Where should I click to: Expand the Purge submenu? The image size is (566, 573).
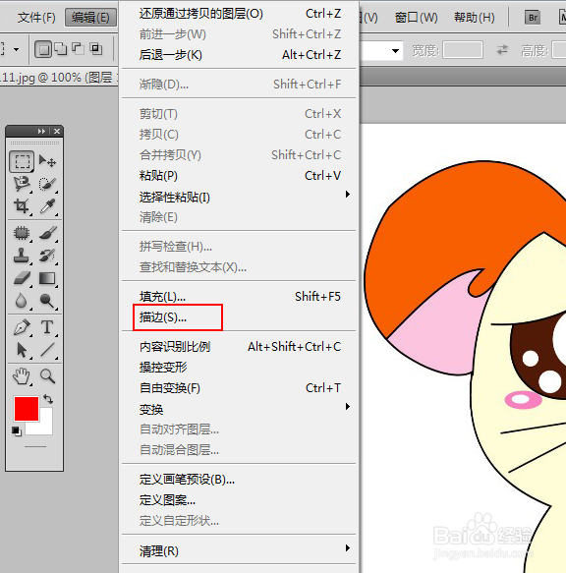348,547
